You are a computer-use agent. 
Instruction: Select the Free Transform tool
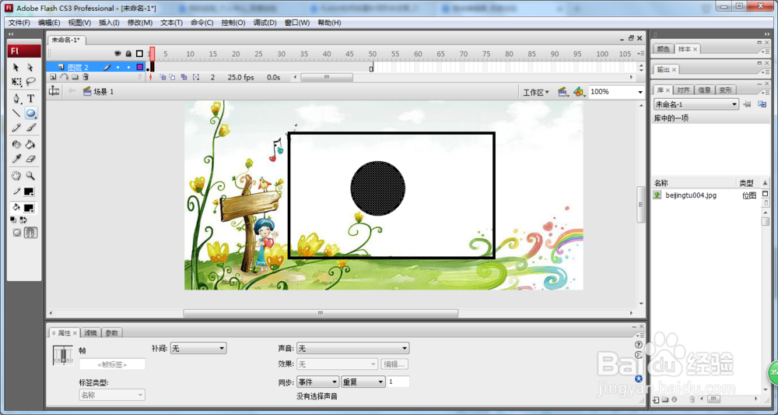16,82
